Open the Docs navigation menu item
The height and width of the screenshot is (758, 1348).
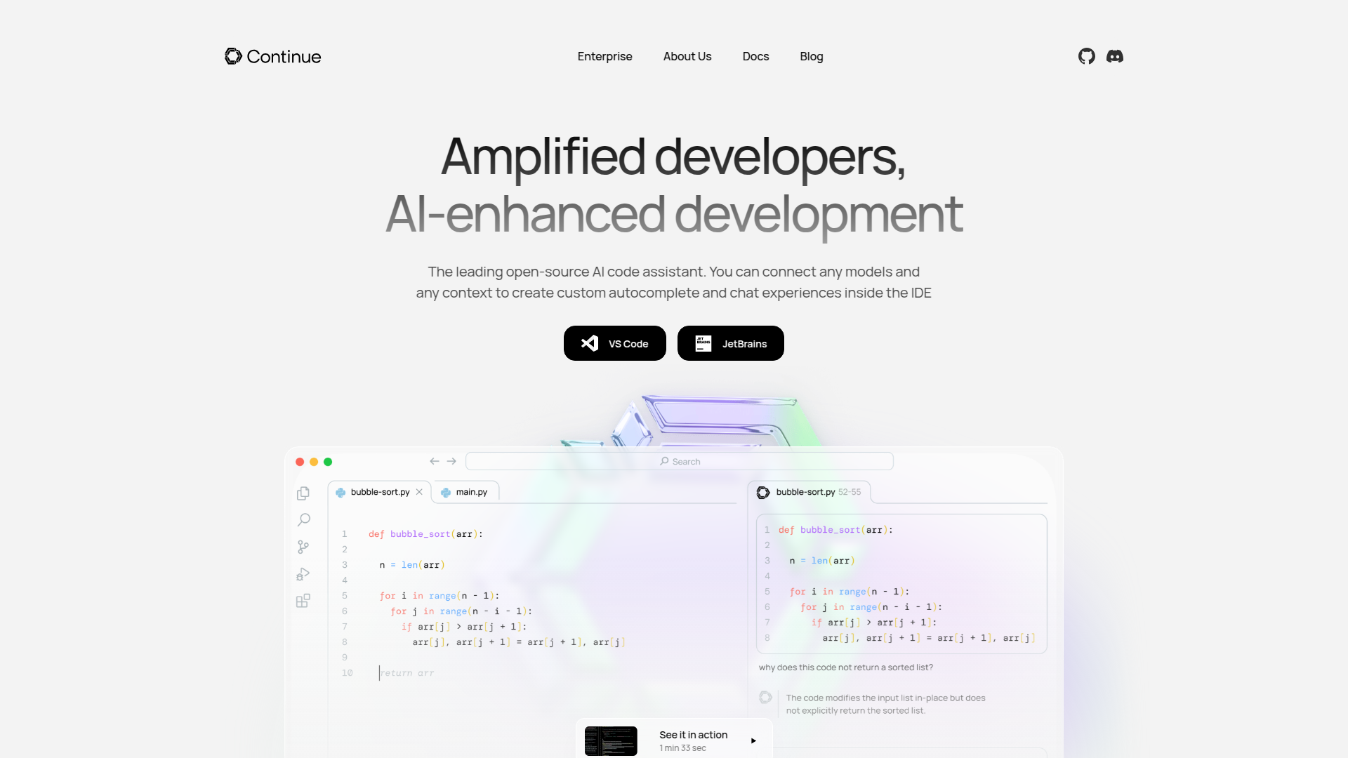point(755,55)
